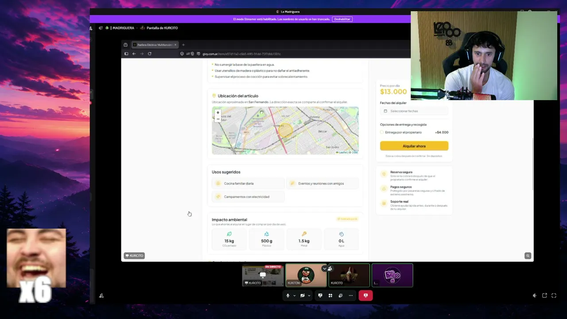Mute the microphone in the call controls
This screenshot has width=567, height=319.
click(288, 296)
